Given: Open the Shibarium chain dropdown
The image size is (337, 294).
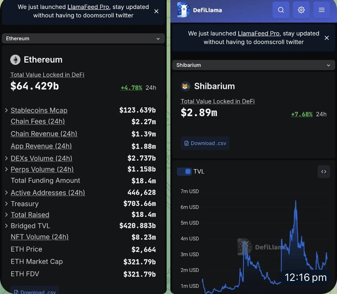Looking at the screenshot, I should (254, 65).
